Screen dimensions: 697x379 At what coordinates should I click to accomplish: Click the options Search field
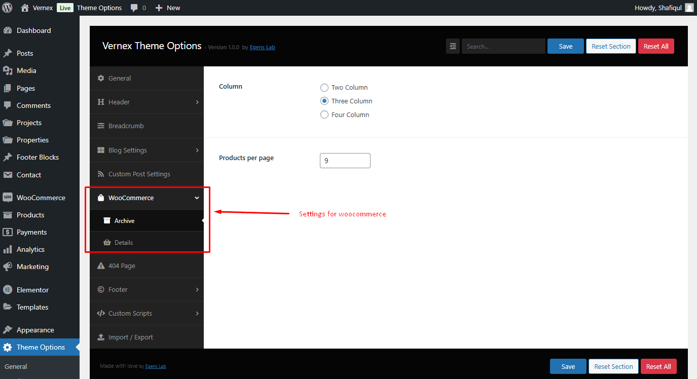click(503, 46)
